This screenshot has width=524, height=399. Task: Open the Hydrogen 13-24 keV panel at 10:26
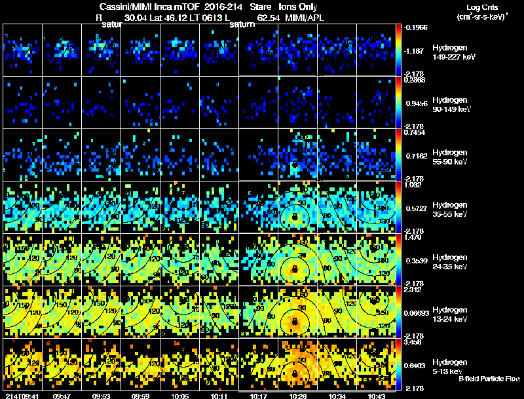[x=298, y=312]
